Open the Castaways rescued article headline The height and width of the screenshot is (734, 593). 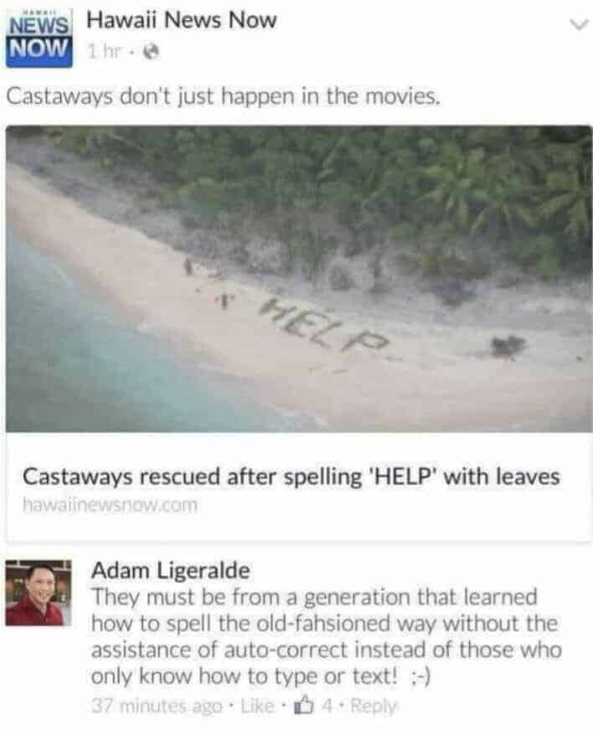click(x=291, y=477)
